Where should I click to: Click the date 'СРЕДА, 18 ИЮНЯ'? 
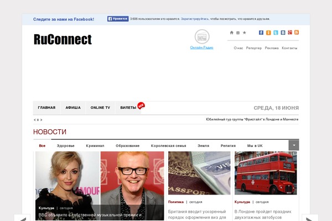(276, 108)
